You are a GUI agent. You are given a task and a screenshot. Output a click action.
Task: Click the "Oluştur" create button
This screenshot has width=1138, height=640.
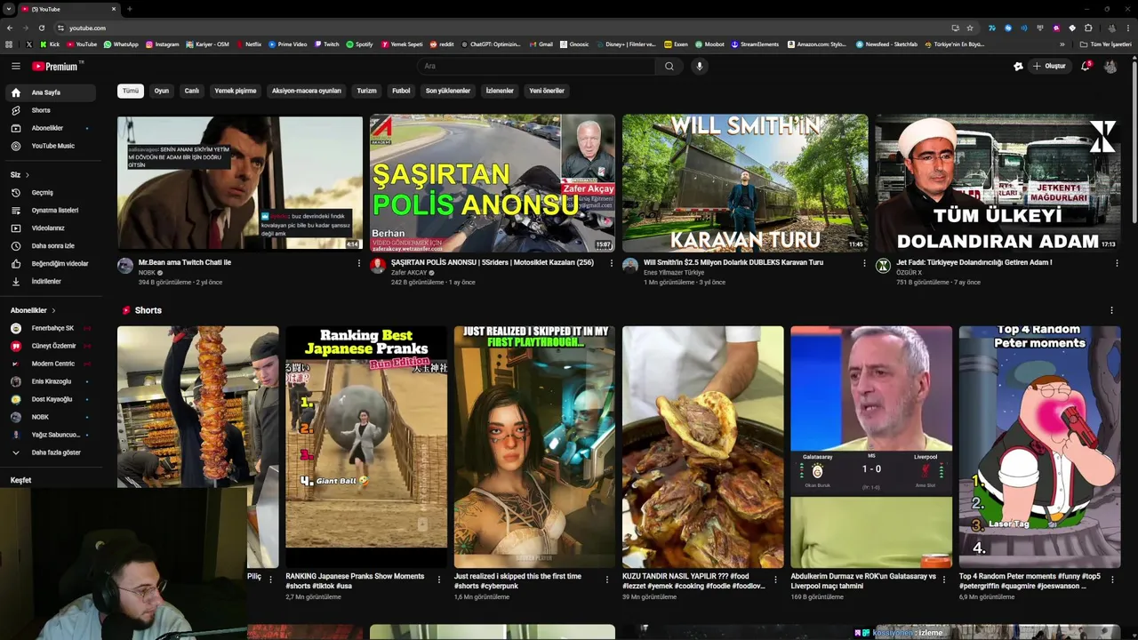1049,66
